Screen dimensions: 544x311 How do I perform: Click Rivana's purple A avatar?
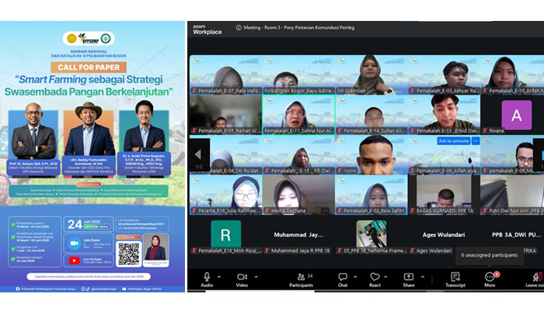pyautogui.click(x=517, y=115)
